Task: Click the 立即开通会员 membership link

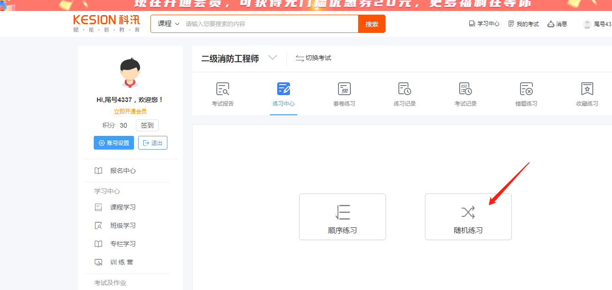Action: point(130,112)
